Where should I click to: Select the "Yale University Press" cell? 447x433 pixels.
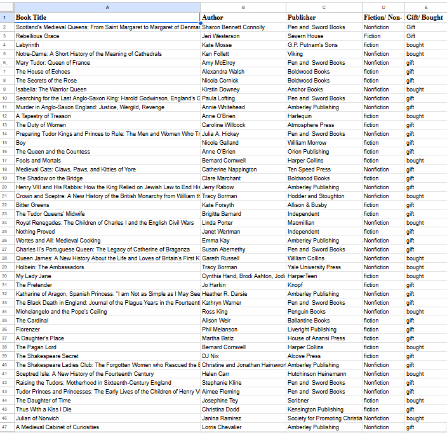pyautogui.click(x=324, y=267)
